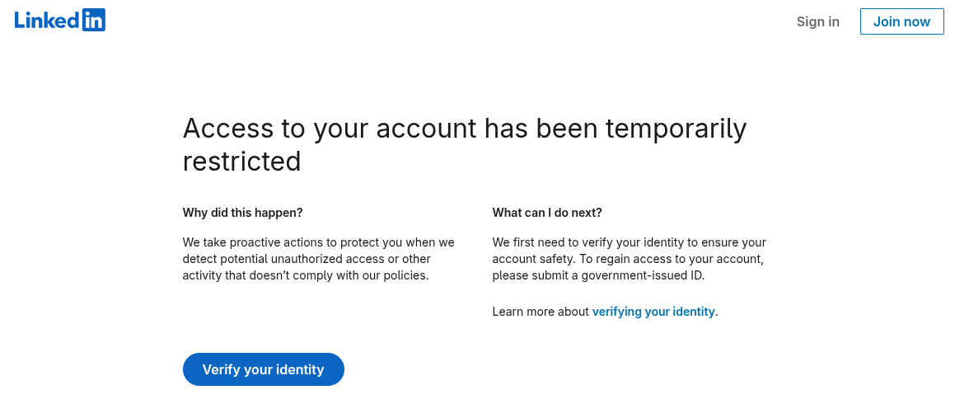This screenshot has height=418, width=969.
Task: Open the Sign in page
Action: pos(817,21)
